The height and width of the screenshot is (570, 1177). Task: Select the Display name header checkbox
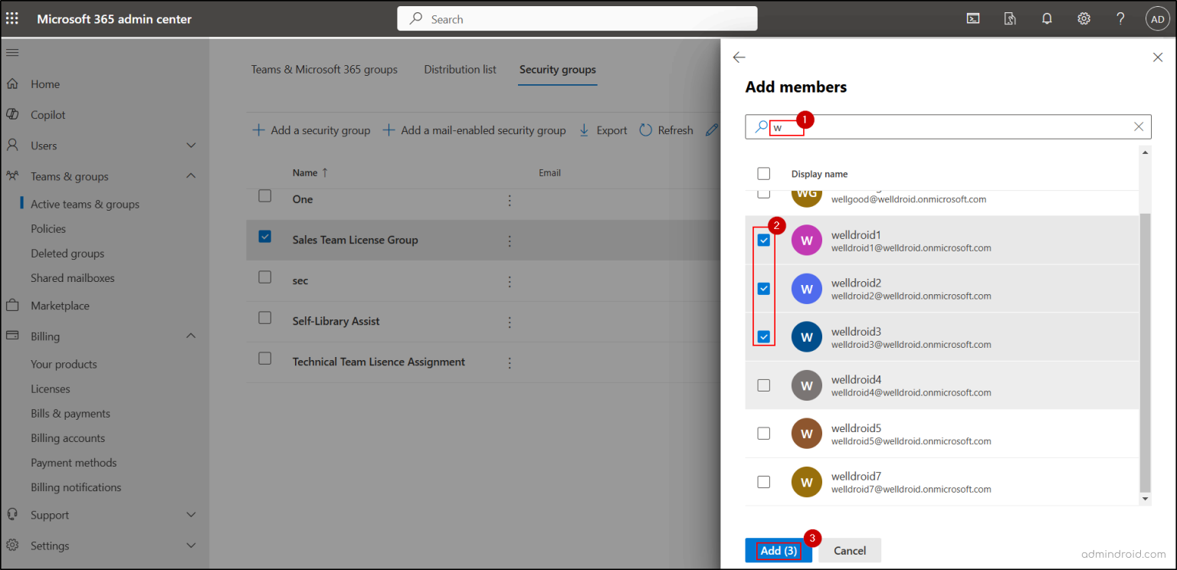(763, 173)
